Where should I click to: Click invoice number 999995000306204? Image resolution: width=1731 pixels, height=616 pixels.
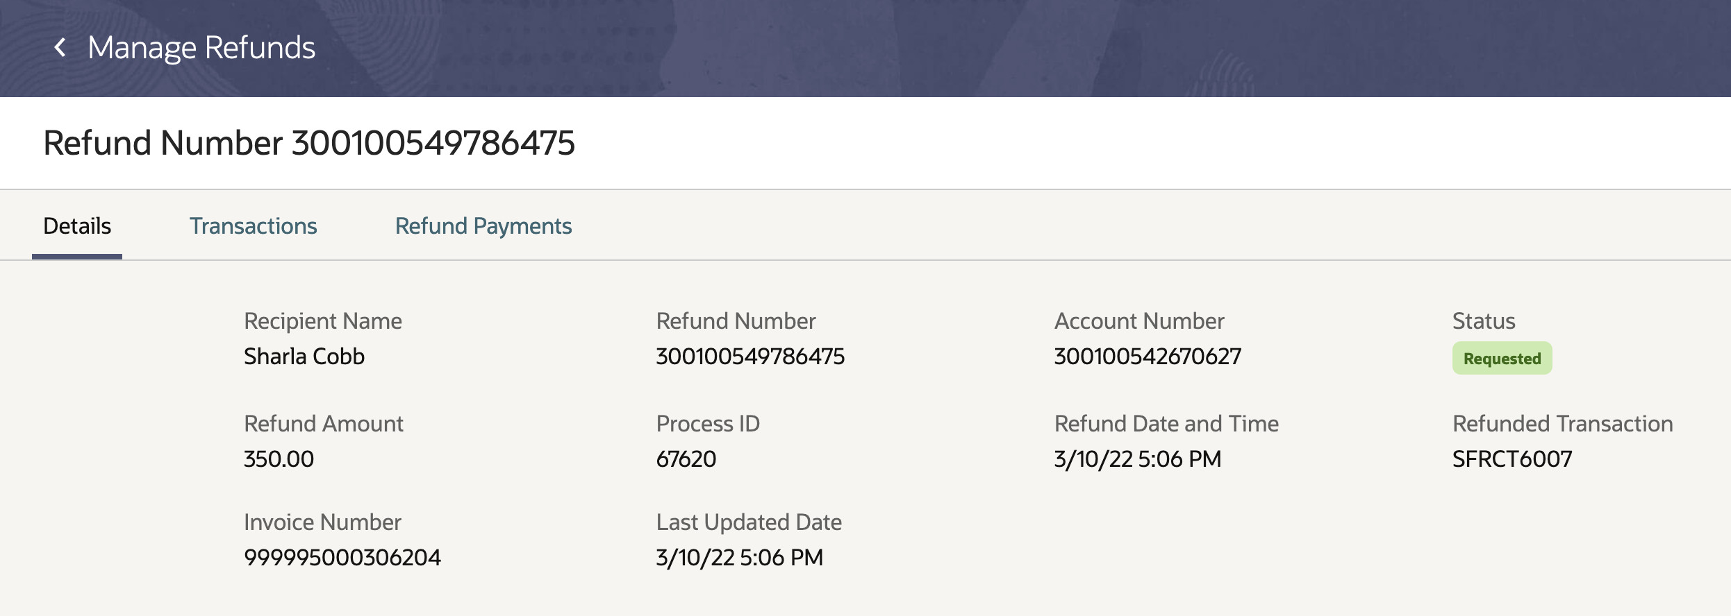(342, 558)
